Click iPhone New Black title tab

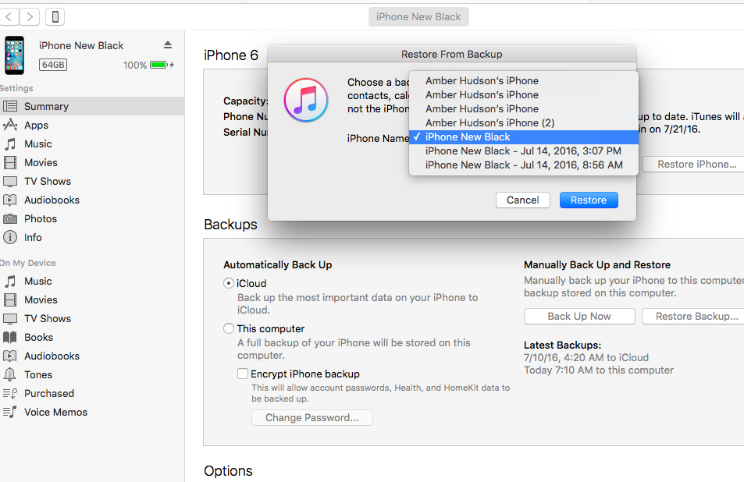pos(418,17)
